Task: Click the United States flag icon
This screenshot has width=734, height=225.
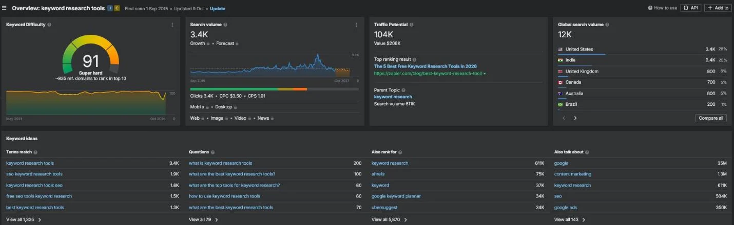Action: [561, 49]
